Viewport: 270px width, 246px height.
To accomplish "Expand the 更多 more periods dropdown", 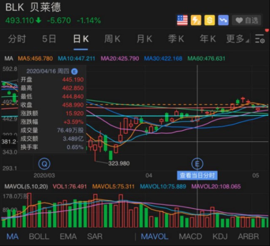I will point(237,39).
